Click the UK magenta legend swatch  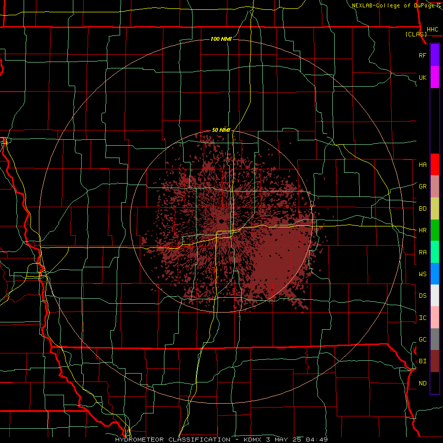point(435,77)
